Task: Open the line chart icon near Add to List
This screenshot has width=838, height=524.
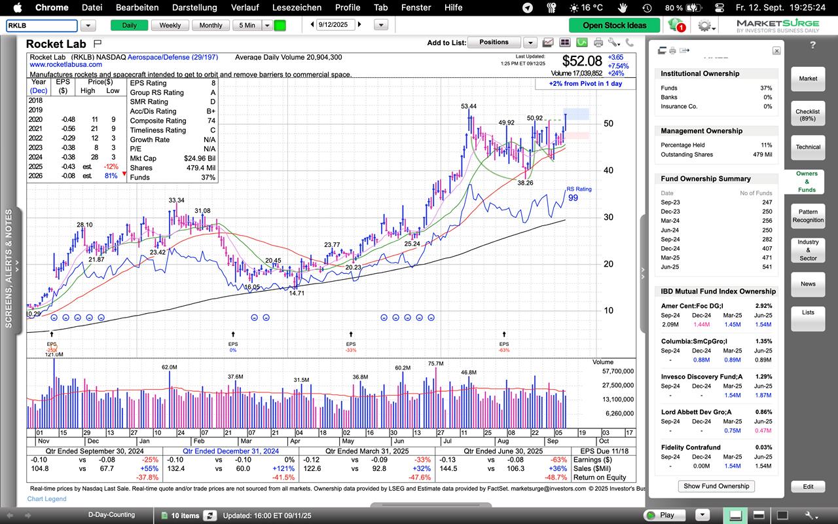Action: pyautogui.click(x=547, y=43)
